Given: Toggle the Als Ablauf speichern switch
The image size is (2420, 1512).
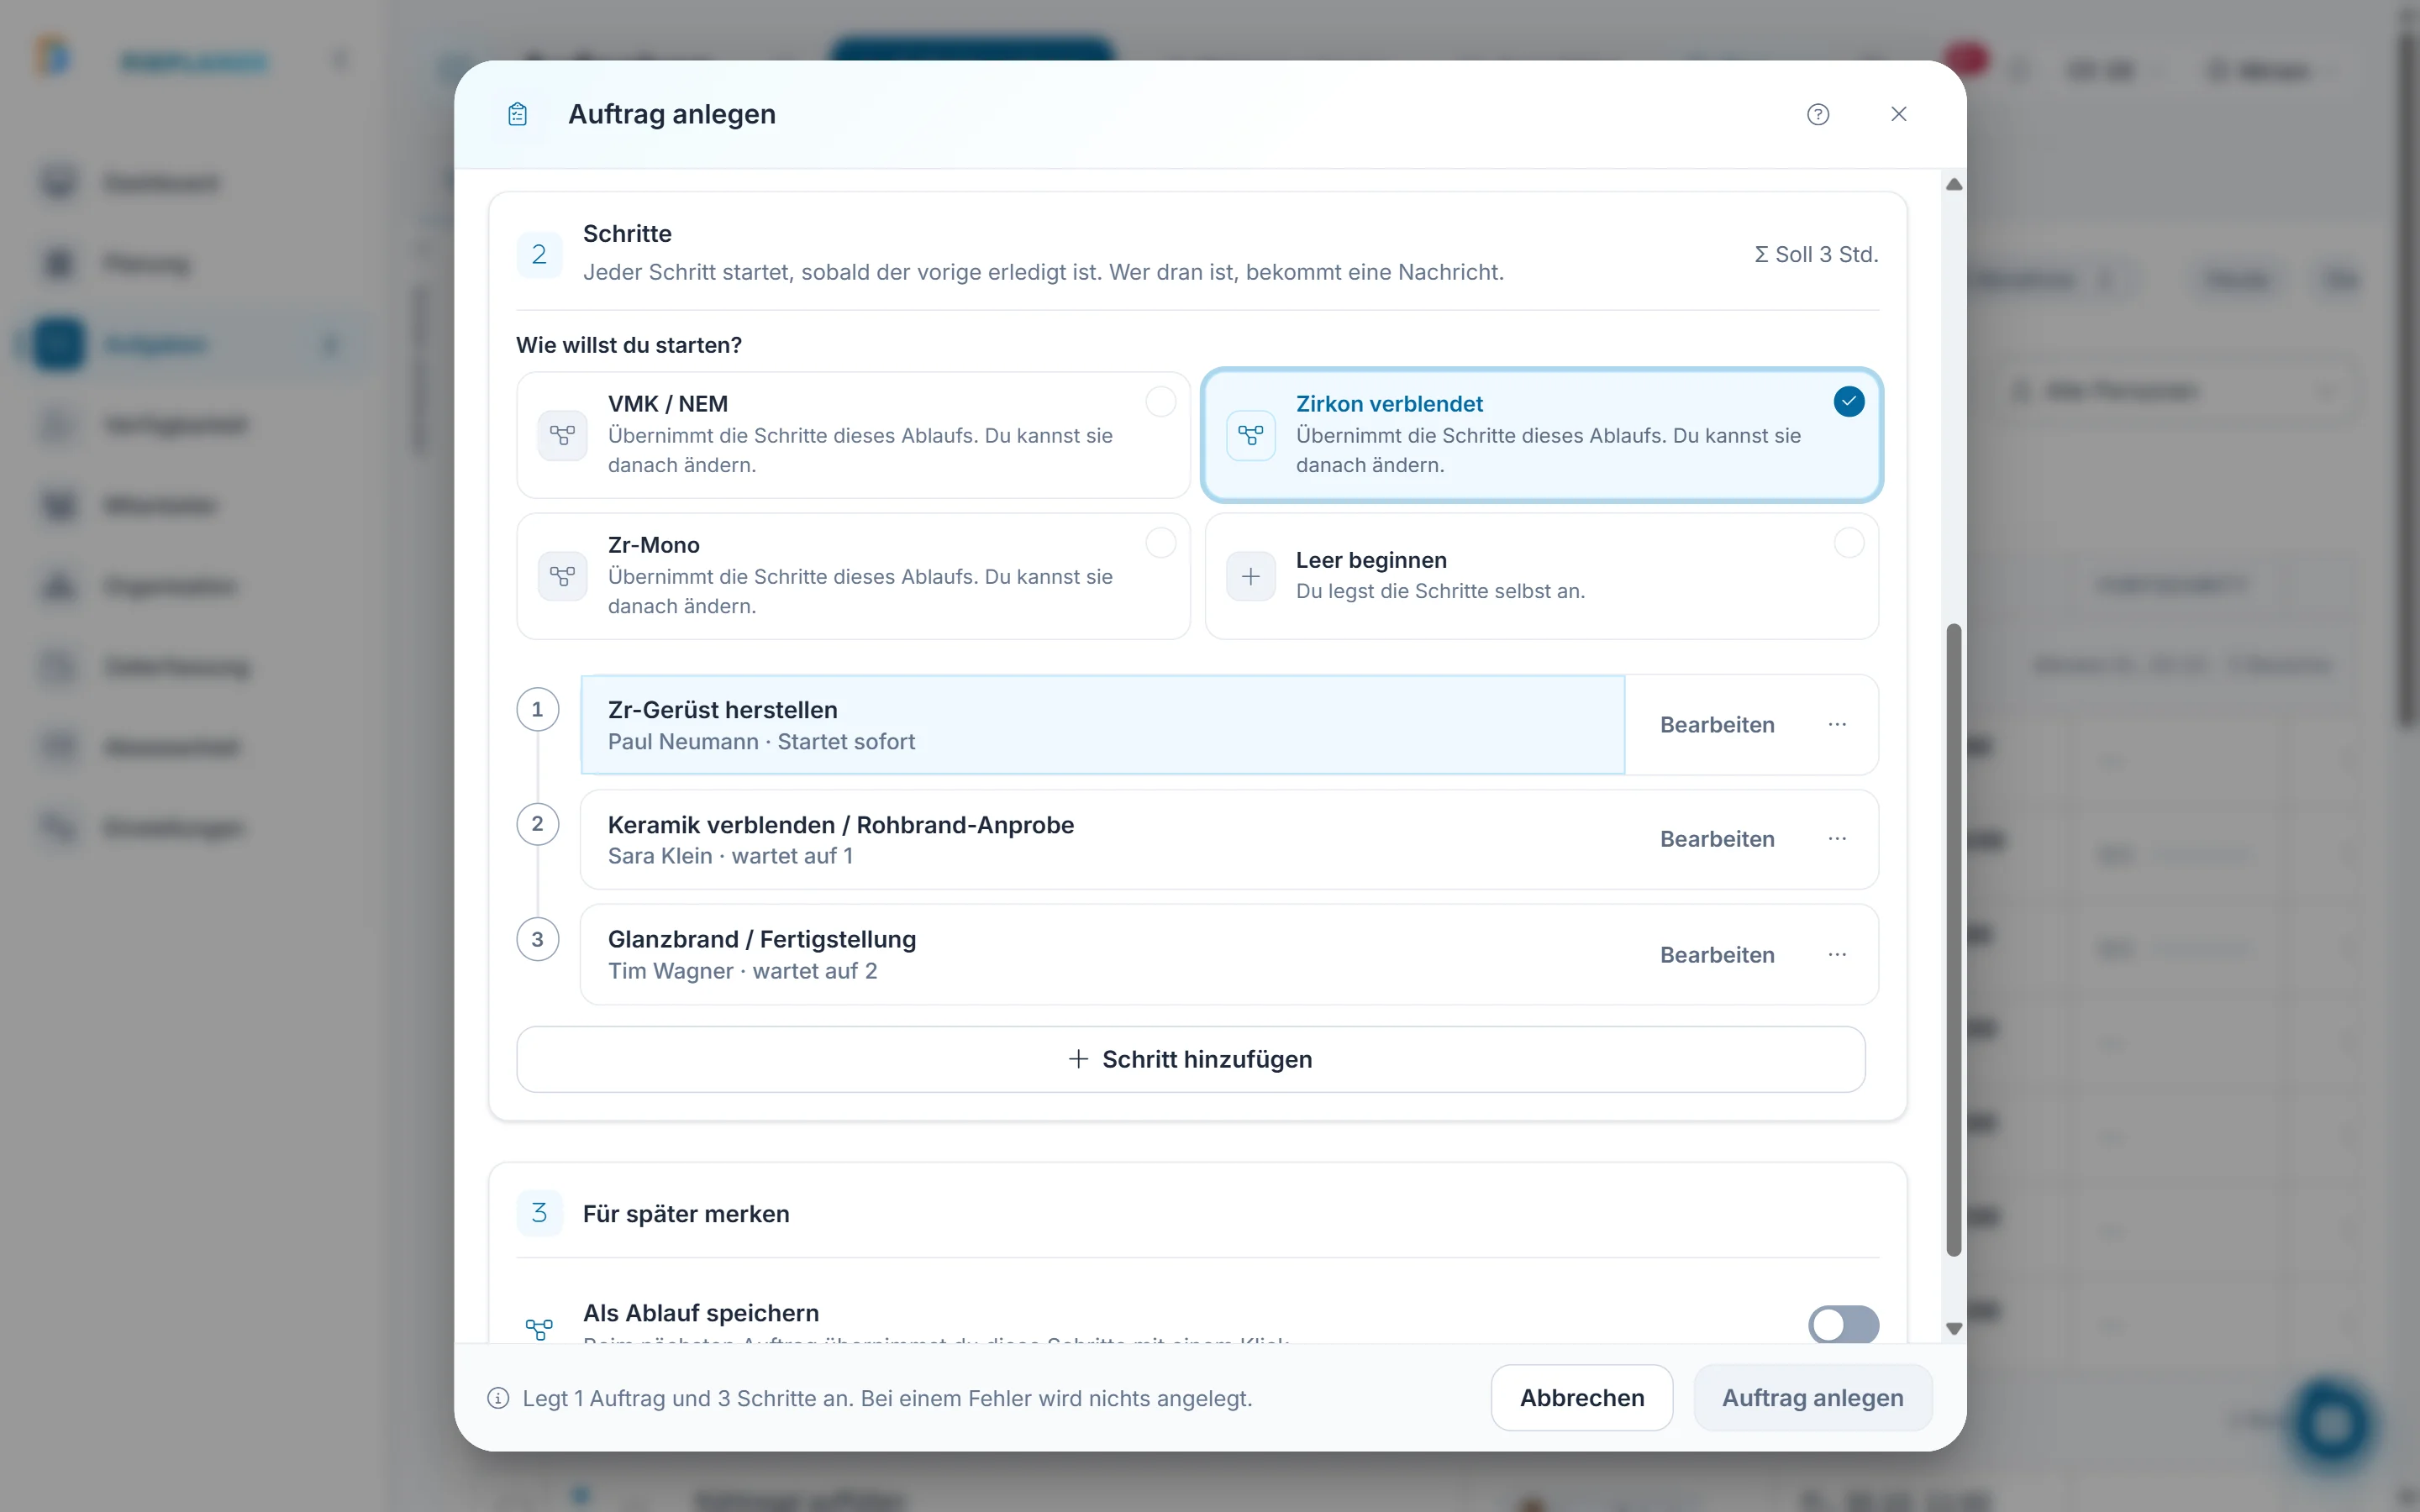Looking at the screenshot, I should (x=1843, y=1325).
